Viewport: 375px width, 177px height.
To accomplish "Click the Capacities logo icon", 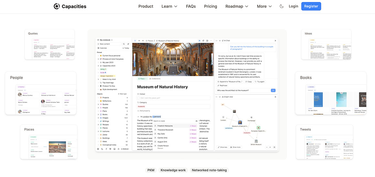I will click(57, 6).
